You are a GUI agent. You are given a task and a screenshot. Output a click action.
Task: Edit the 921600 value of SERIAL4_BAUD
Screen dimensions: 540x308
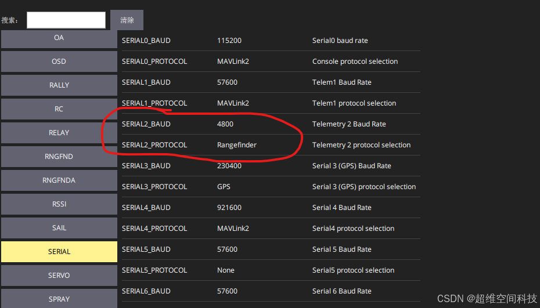coord(229,208)
